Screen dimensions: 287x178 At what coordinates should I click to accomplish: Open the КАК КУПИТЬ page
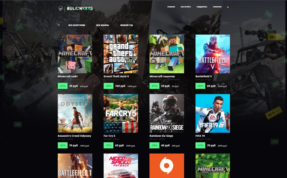[186, 7]
